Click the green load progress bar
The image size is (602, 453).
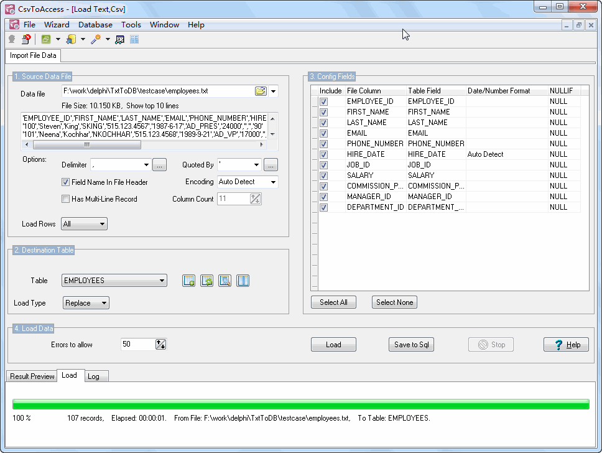(300, 404)
